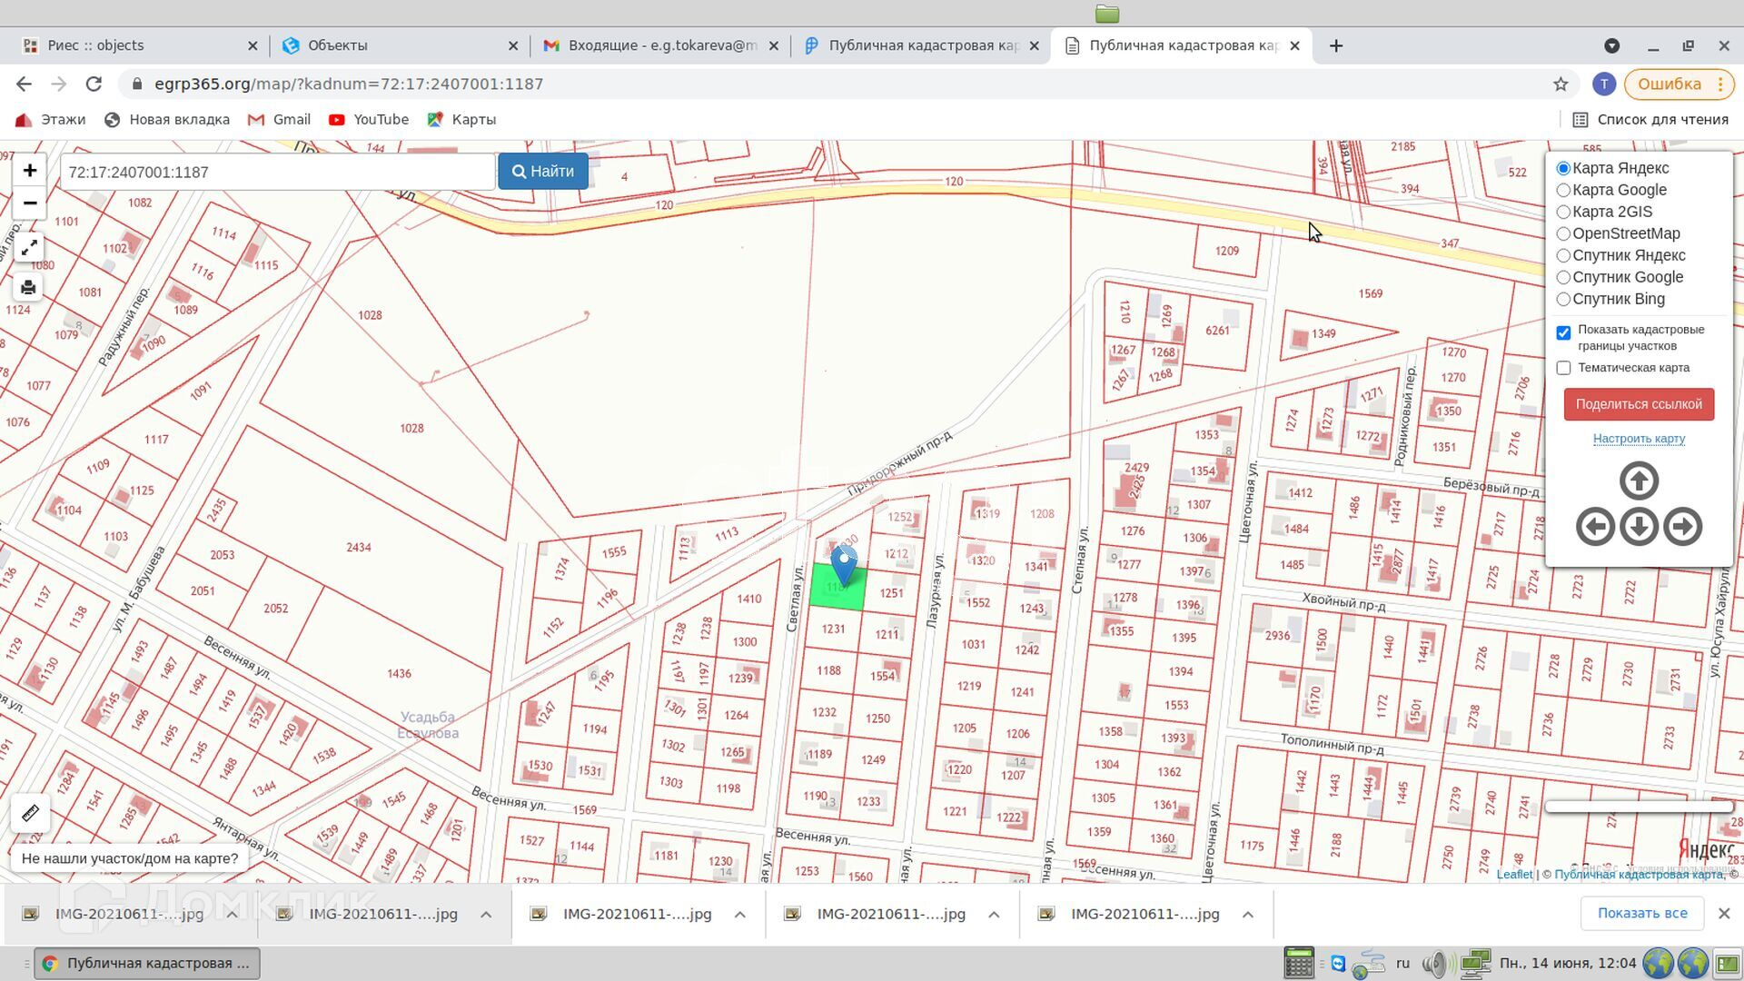1744x981 pixels.
Task: Toggle fullscreen map view icon
Action: tap(29, 247)
